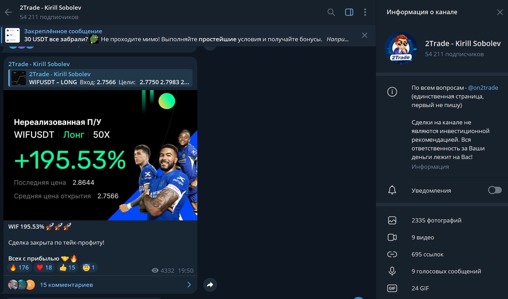This screenshot has width=508, height=299.
Task: Add heart reaction showing 18
Action: (44, 267)
